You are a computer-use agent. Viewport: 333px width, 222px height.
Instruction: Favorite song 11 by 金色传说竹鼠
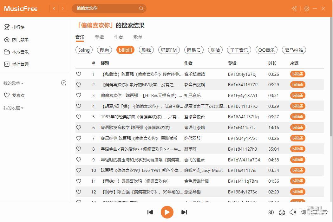tap(79, 181)
